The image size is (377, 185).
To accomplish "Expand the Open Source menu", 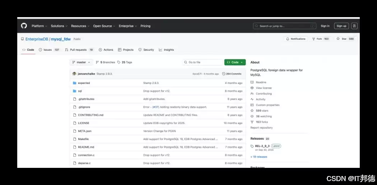I will pyautogui.click(x=104, y=26).
